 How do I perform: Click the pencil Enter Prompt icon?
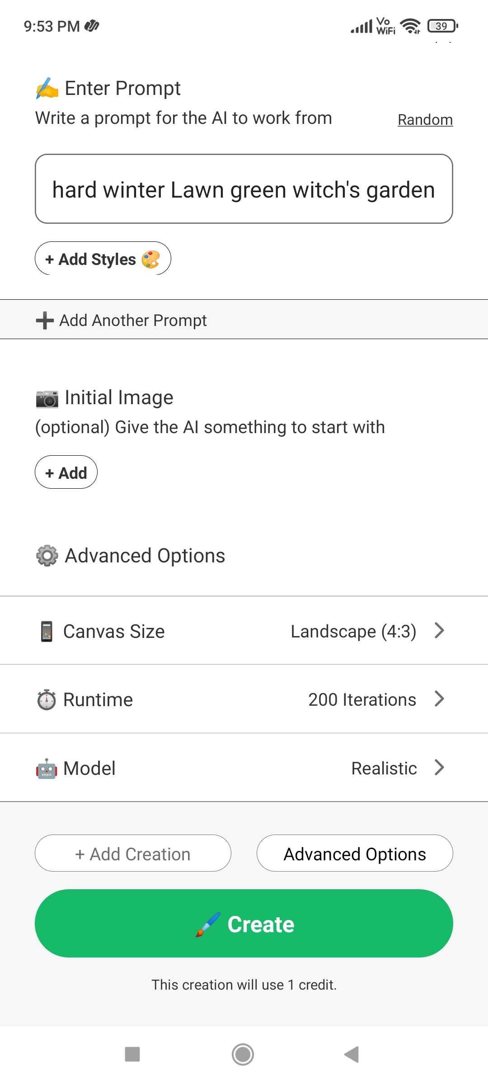[47, 87]
